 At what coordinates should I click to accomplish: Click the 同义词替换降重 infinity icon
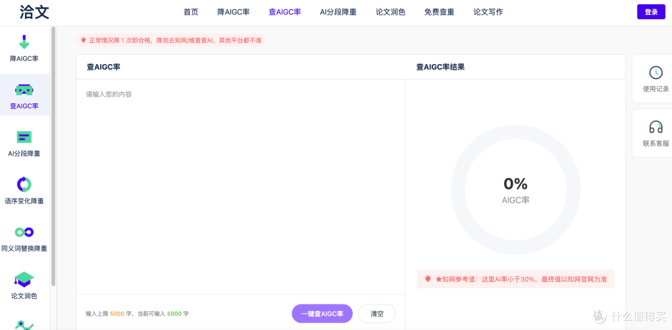[24, 232]
